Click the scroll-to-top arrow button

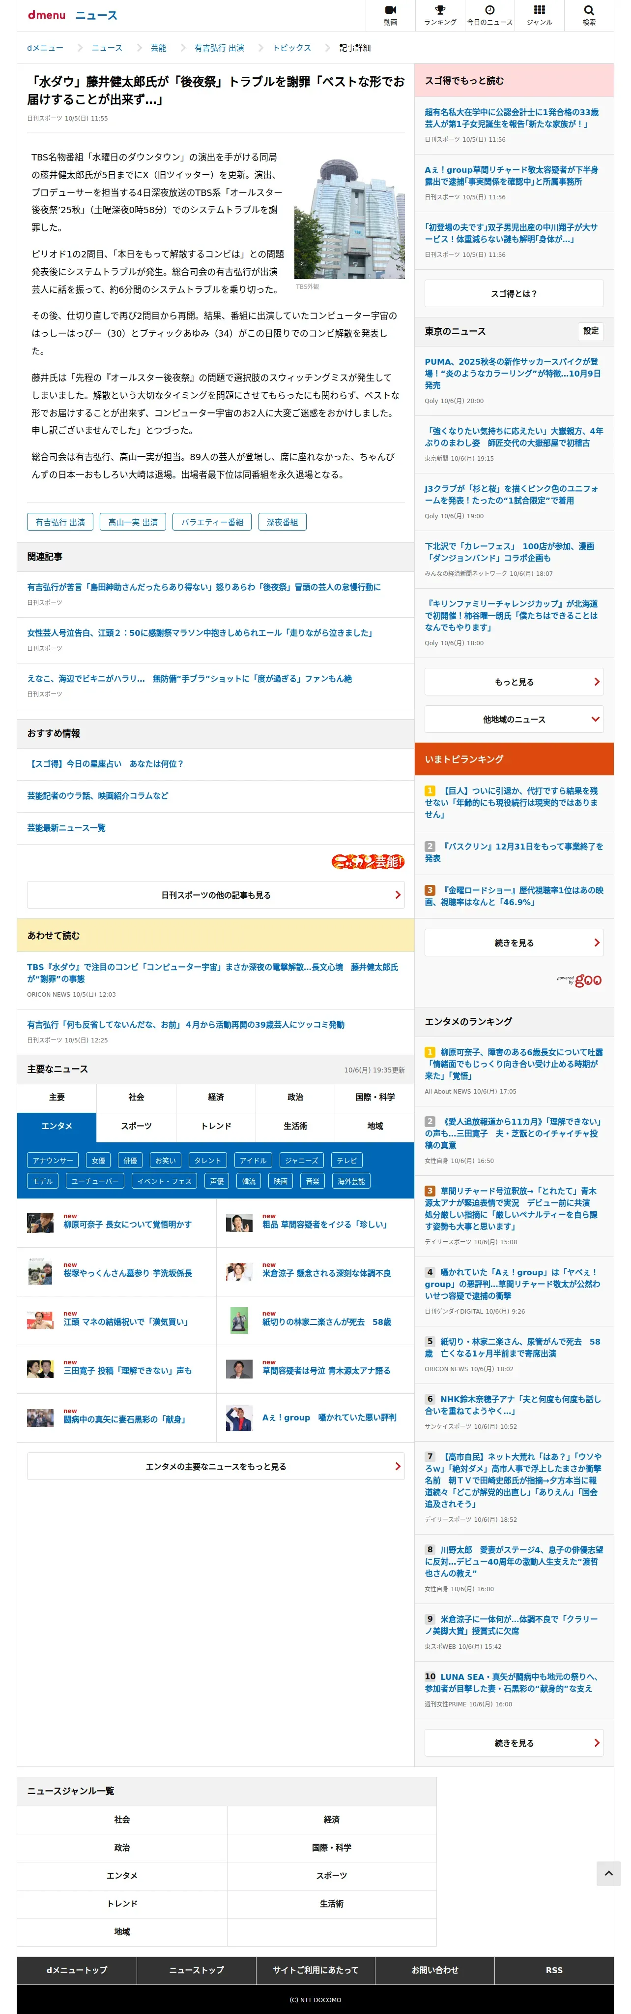pos(609,1873)
